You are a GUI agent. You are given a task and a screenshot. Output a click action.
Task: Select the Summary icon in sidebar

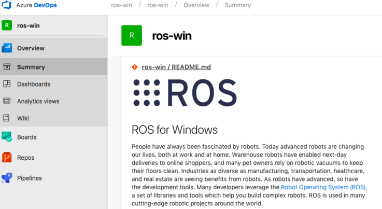tap(7, 66)
